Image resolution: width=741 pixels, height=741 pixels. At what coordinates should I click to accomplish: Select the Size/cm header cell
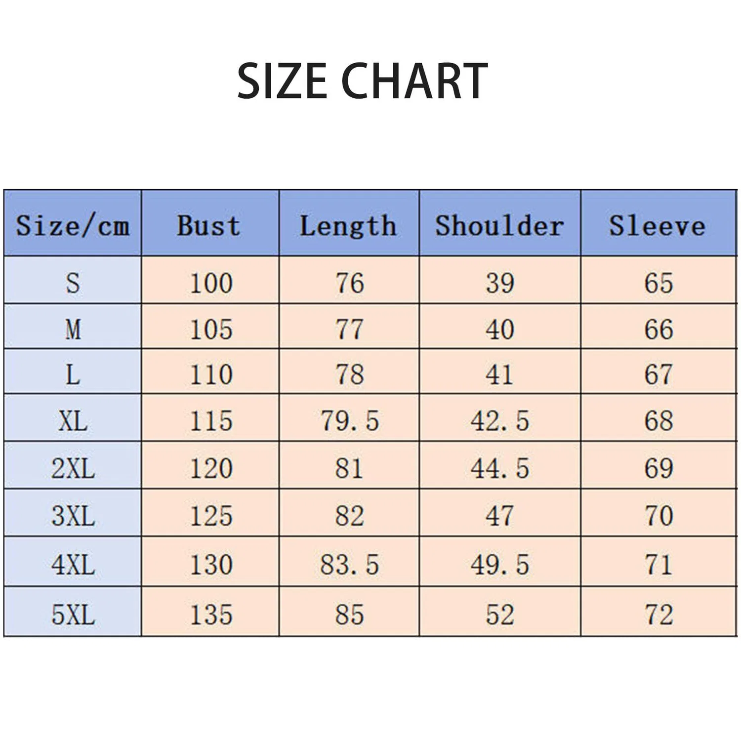(x=73, y=223)
